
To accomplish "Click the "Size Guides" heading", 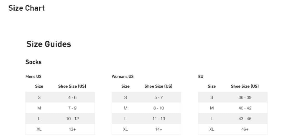I will 49,44.
